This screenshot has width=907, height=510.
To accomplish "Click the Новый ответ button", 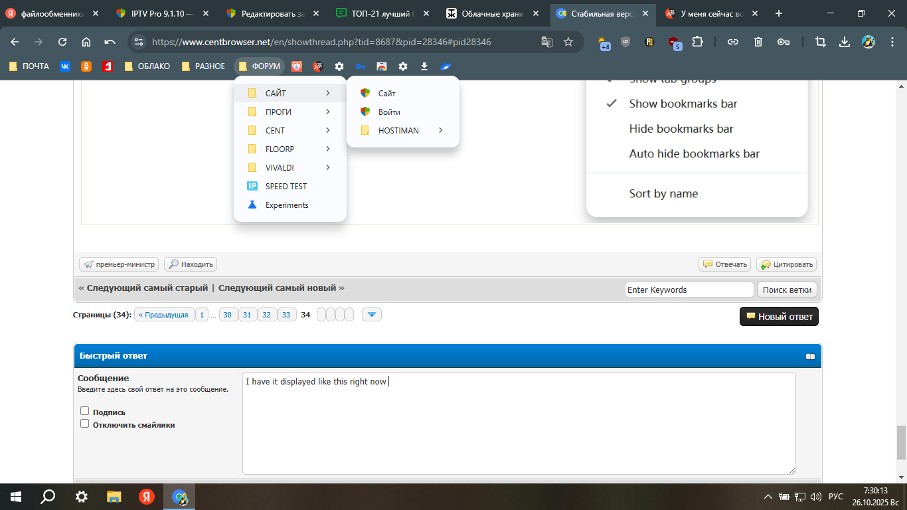I will click(779, 317).
